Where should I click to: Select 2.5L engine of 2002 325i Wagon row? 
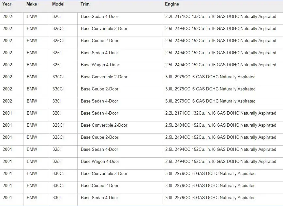click(x=221, y=65)
